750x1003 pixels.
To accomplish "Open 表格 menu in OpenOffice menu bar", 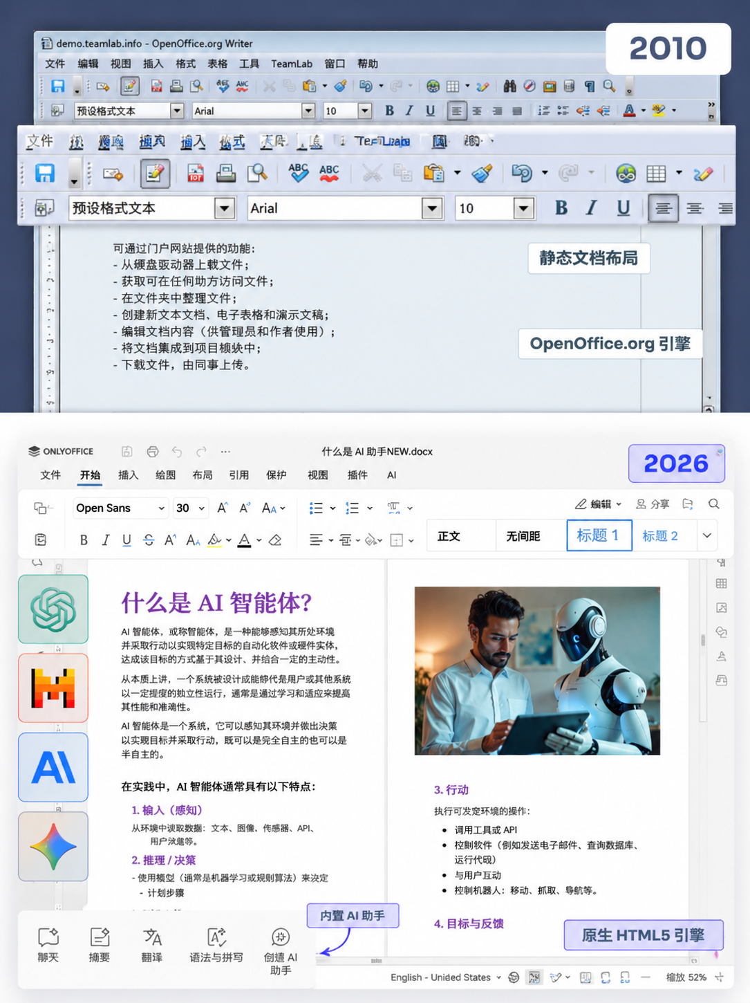I will [217, 64].
